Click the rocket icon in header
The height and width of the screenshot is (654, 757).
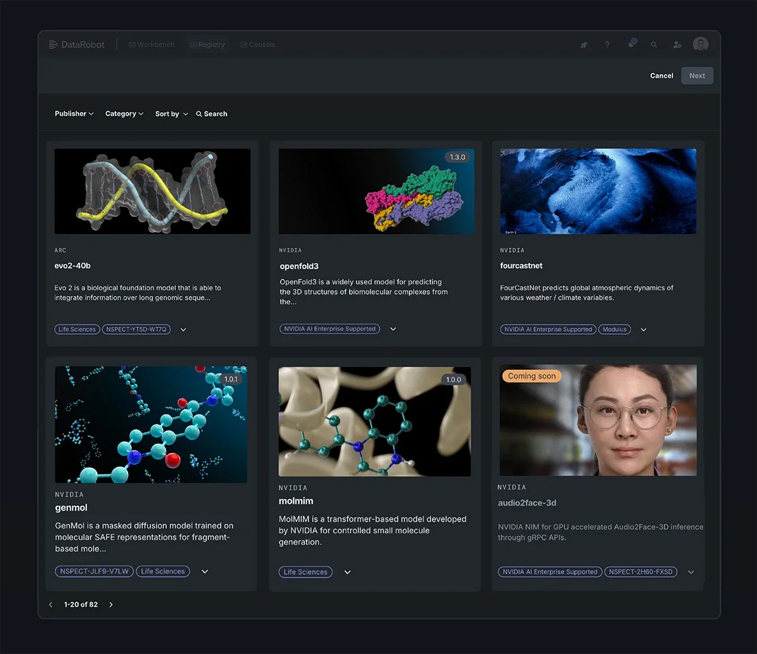(584, 45)
